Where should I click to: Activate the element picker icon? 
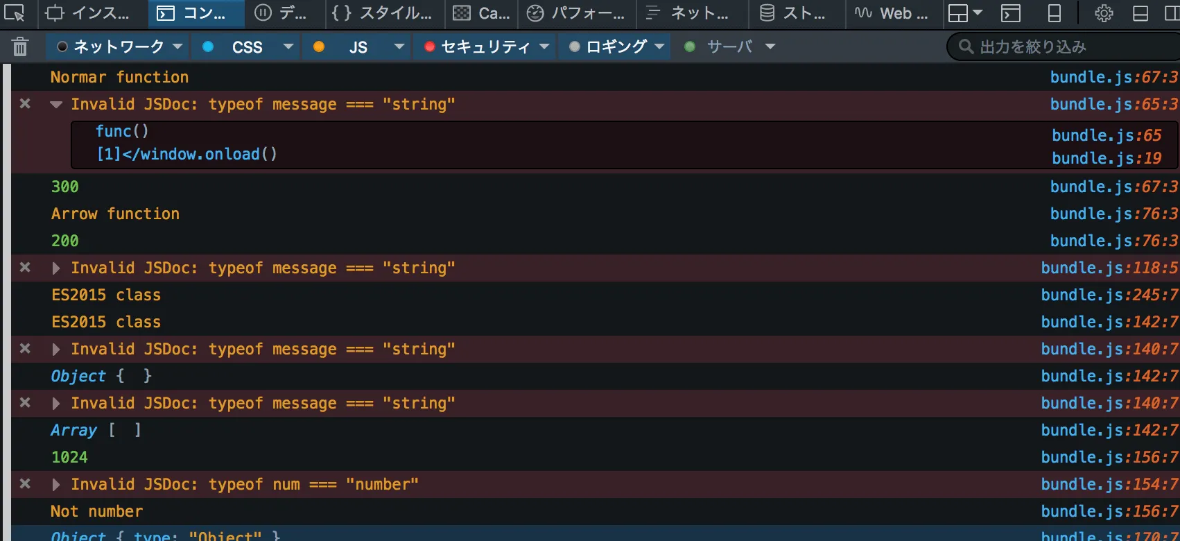click(15, 13)
